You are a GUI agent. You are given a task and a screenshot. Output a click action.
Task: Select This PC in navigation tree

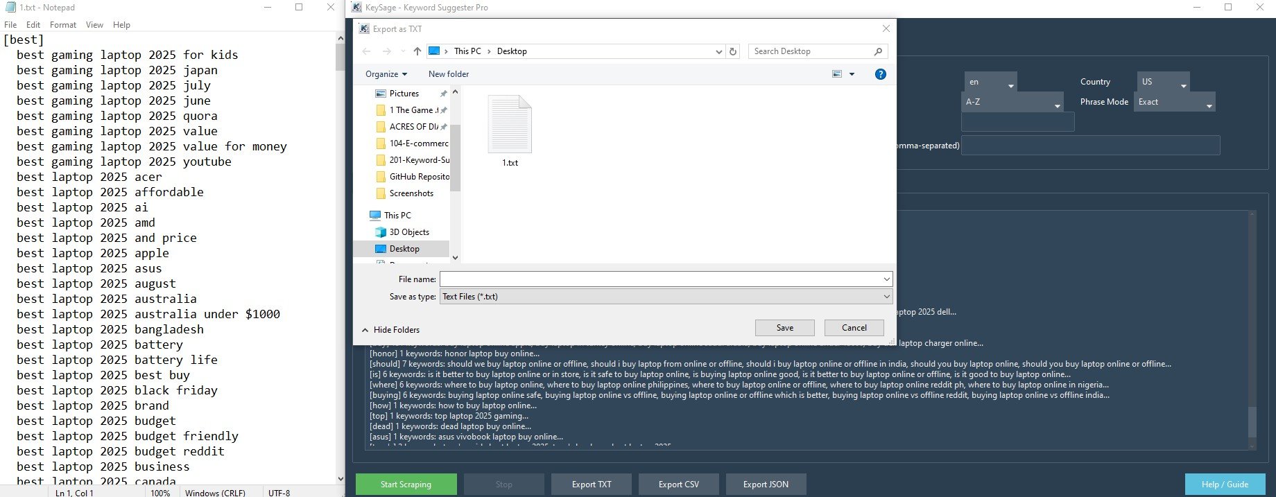coord(397,216)
